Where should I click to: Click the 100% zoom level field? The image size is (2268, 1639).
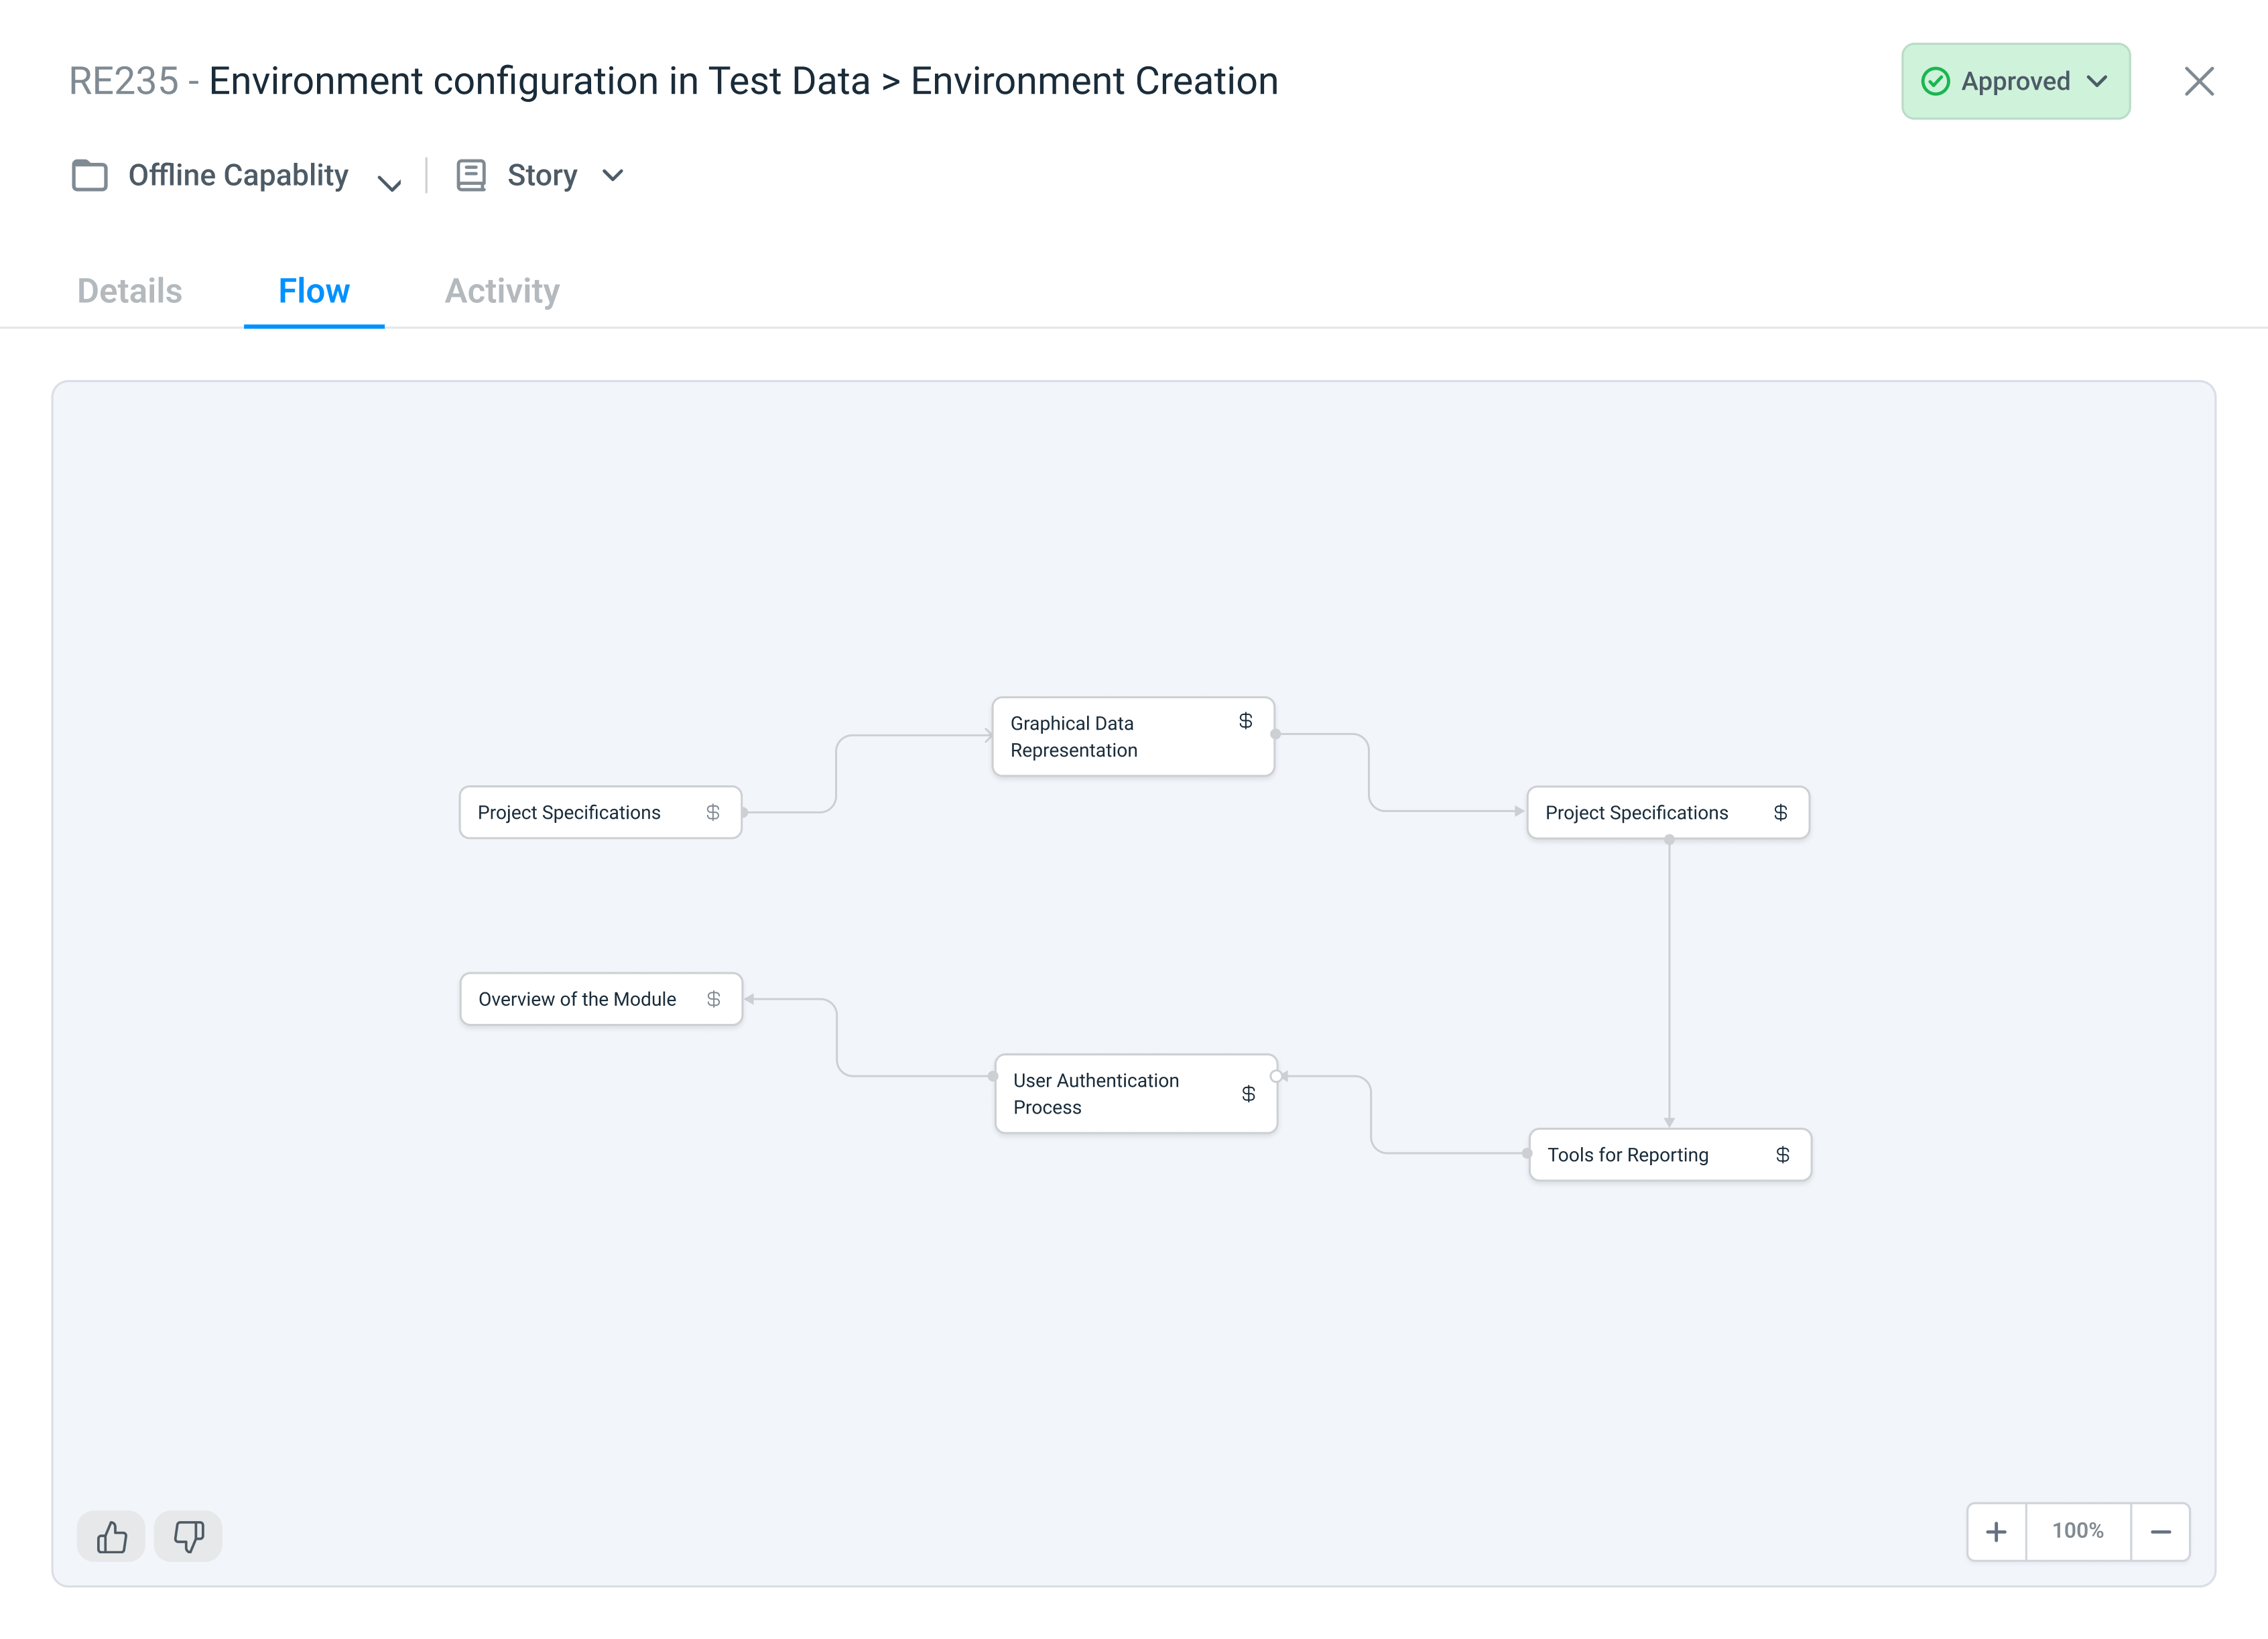click(2078, 1532)
